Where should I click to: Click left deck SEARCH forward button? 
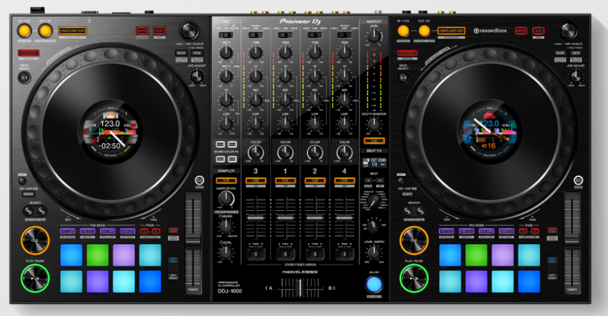(42, 211)
